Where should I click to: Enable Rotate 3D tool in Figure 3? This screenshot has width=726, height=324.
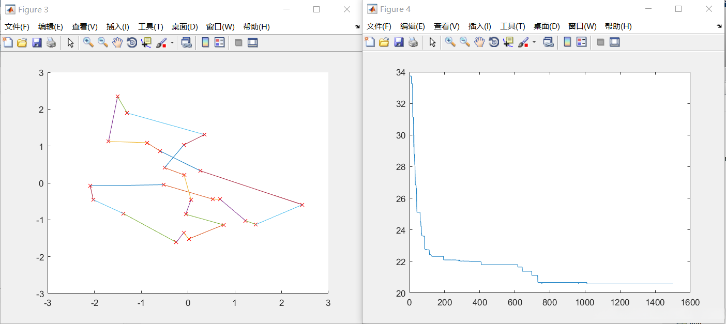pyautogui.click(x=132, y=43)
